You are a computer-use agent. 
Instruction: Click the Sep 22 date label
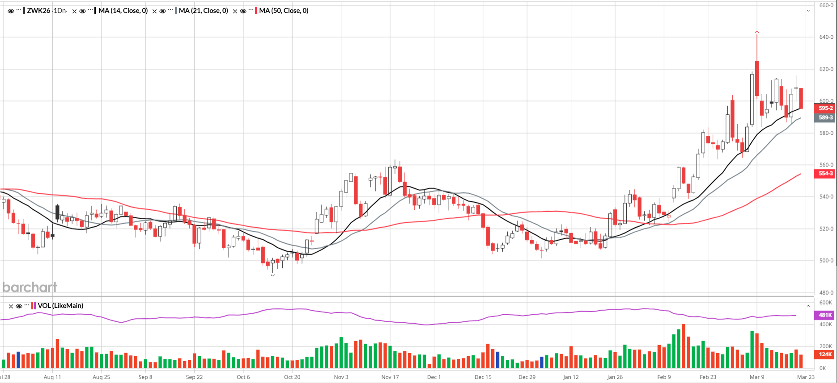pyautogui.click(x=194, y=377)
